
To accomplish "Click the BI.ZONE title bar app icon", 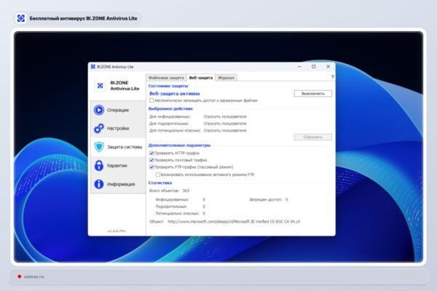I will click(93, 66).
